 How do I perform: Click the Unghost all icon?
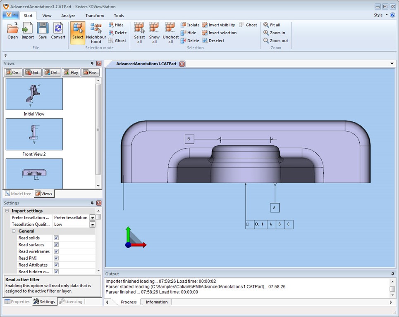pos(170,33)
